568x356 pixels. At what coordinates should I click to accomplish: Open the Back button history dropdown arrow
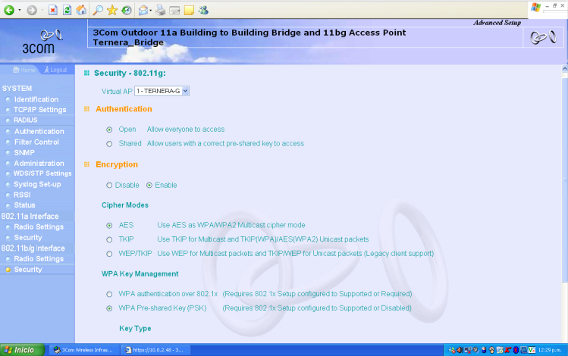coord(18,10)
